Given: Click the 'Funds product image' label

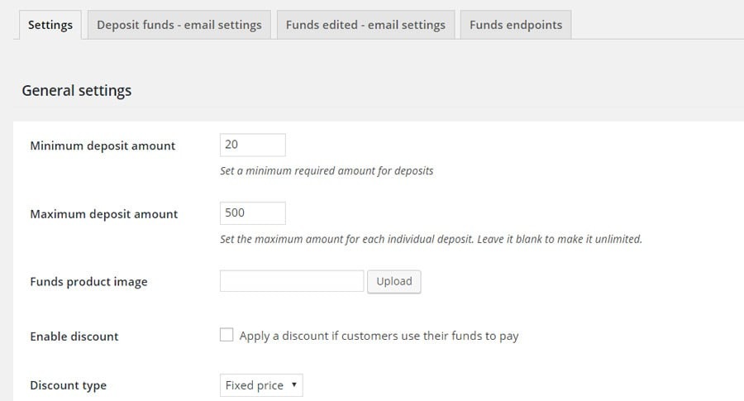Looking at the screenshot, I should [x=88, y=282].
